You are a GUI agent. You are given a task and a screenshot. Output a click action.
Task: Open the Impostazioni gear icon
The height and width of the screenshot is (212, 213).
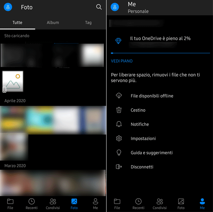(119, 138)
